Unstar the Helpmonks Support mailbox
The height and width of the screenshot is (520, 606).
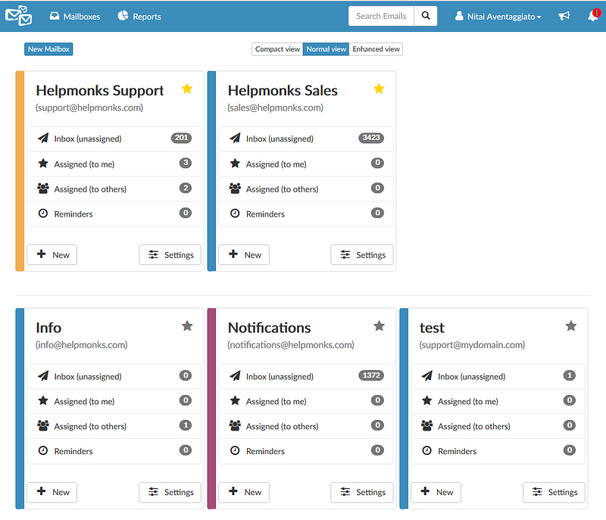click(x=187, y=89)
